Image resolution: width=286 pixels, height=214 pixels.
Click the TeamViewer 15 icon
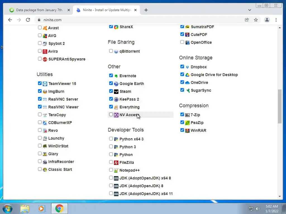click(45, 84)
